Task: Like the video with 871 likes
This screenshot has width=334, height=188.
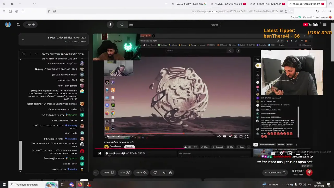Action: coord(167,173)
